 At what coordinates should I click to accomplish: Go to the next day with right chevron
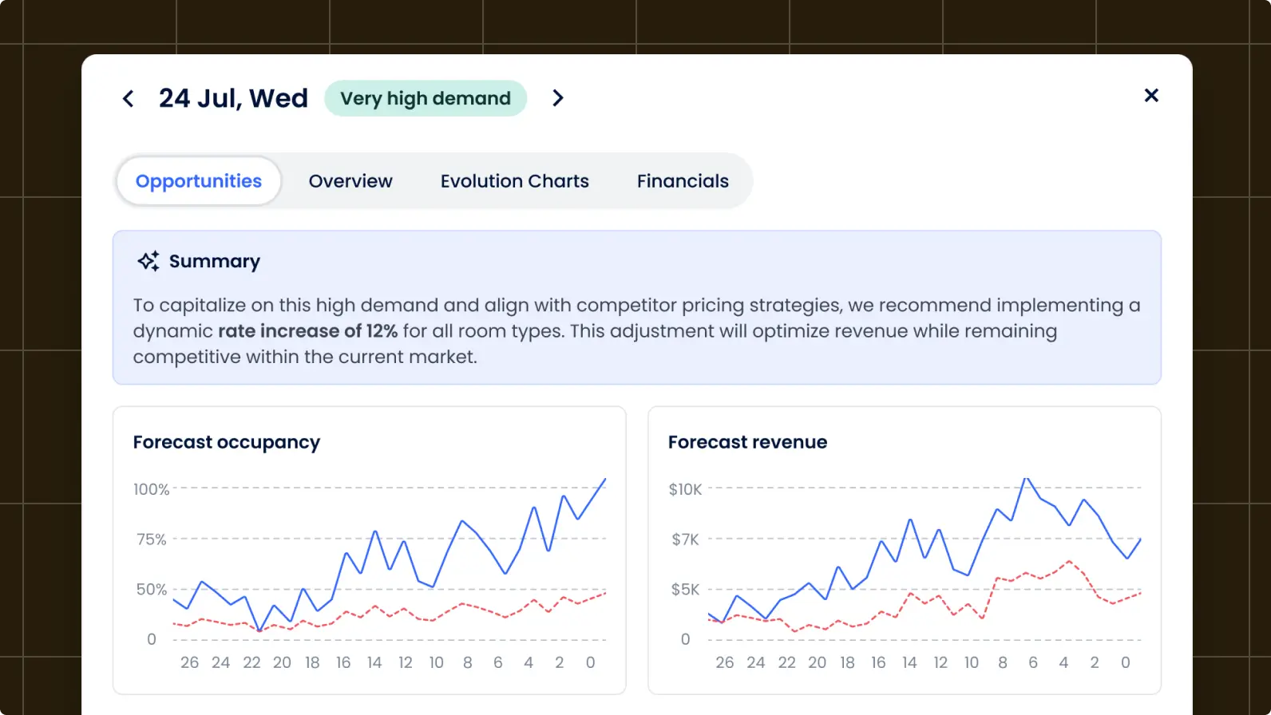click(x=557, y=98)
